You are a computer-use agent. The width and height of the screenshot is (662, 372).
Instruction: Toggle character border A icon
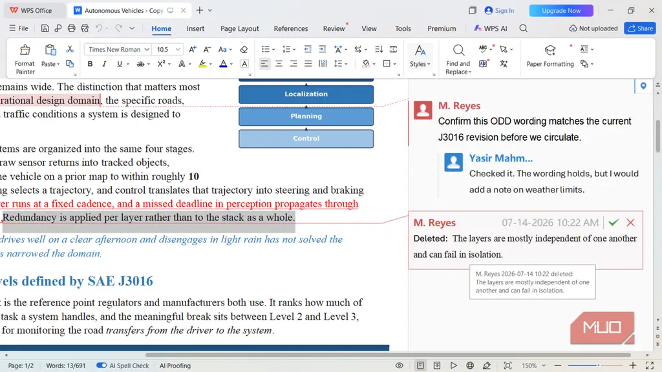244,64
